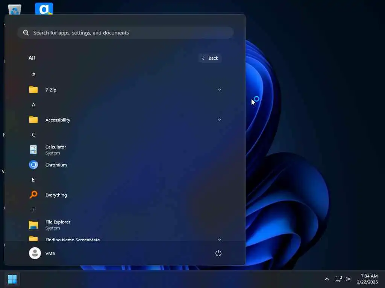Select the Accessibility label
385x288 pixels.
tap(58, 120)
